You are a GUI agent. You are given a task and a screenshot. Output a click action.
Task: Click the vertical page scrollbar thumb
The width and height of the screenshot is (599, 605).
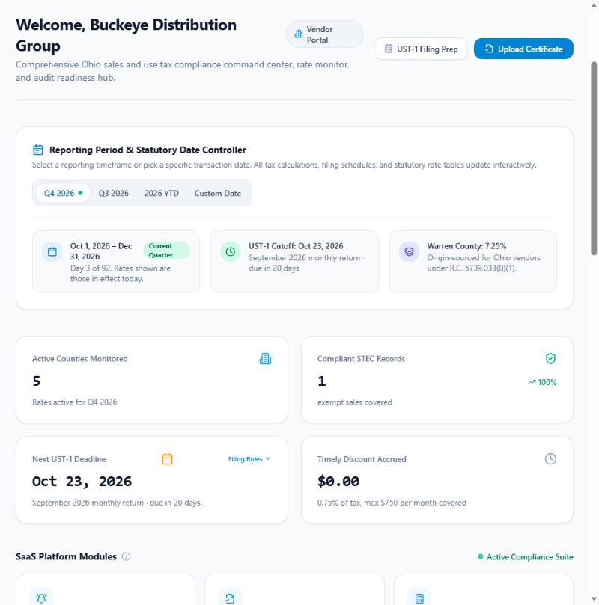tap(594, 159)
